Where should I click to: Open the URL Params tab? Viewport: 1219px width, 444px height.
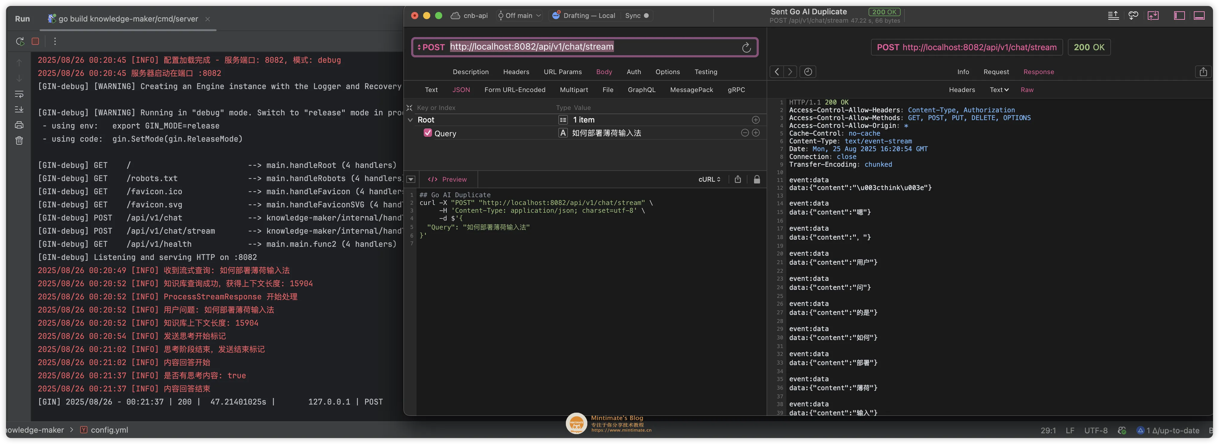coord(562,72)
